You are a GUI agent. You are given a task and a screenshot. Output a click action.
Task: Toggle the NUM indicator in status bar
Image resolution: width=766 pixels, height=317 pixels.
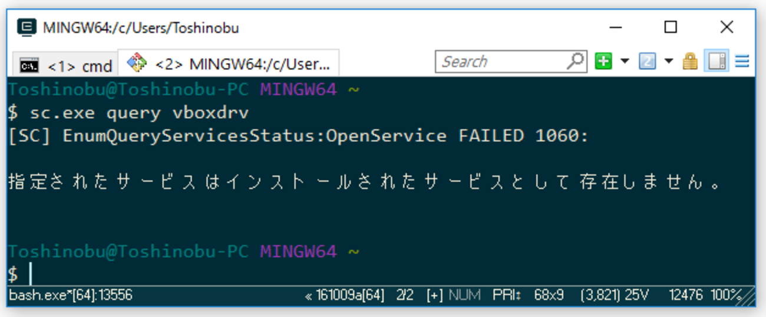pos(464,295)
